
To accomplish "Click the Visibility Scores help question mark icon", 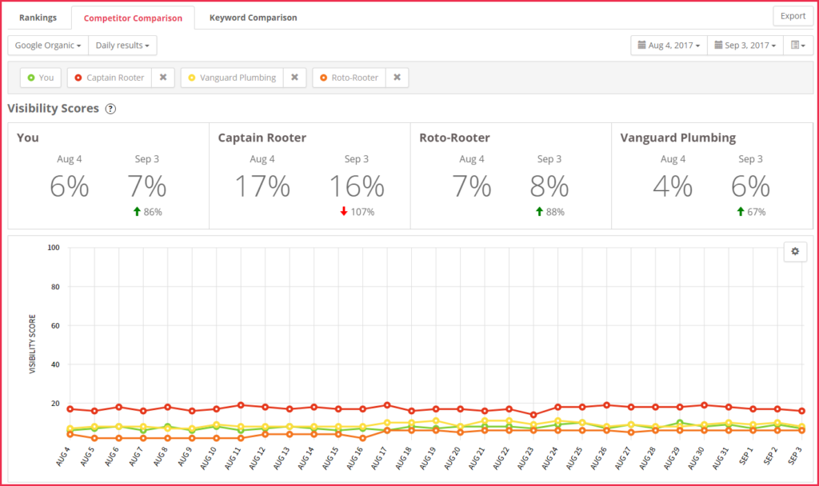I will pos(110,109).
